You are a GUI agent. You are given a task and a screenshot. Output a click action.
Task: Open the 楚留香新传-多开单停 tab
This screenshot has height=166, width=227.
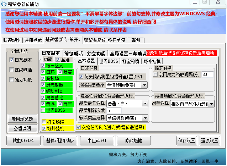click(105, 40)
